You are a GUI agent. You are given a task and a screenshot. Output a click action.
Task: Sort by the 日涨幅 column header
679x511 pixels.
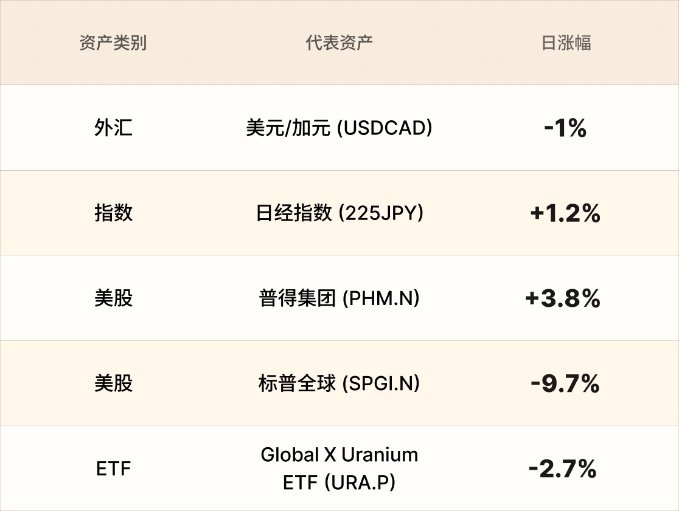[566, 43]
